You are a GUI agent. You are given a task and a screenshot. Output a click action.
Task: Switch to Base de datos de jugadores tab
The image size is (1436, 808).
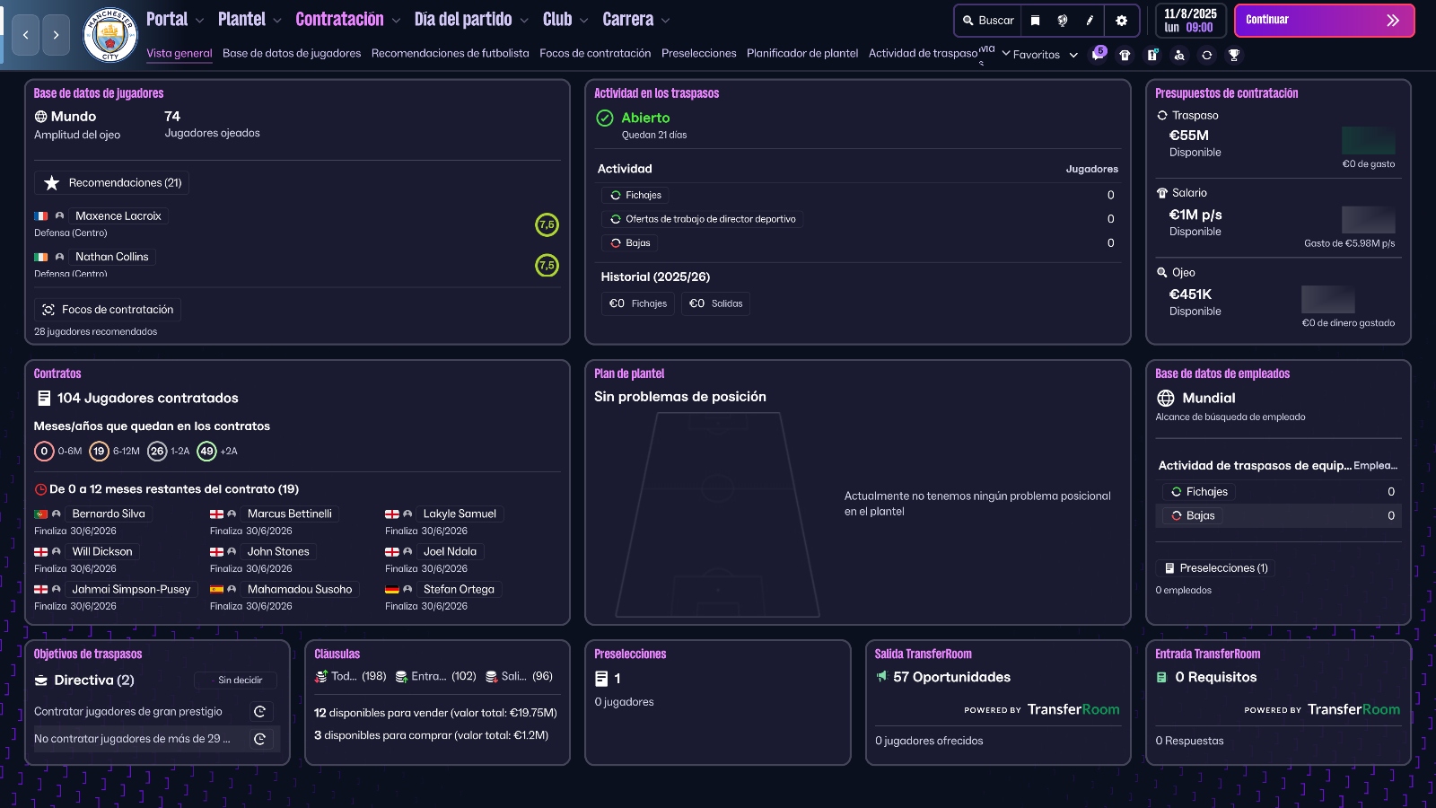click(x=292, y=54)
